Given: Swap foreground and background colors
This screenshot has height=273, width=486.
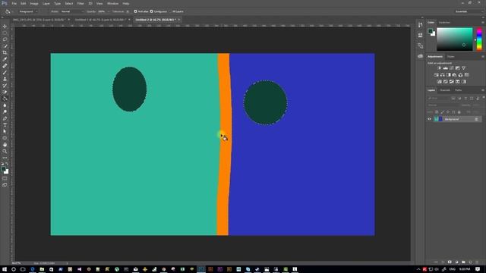Looking at the screenshot, I should 7,164.
